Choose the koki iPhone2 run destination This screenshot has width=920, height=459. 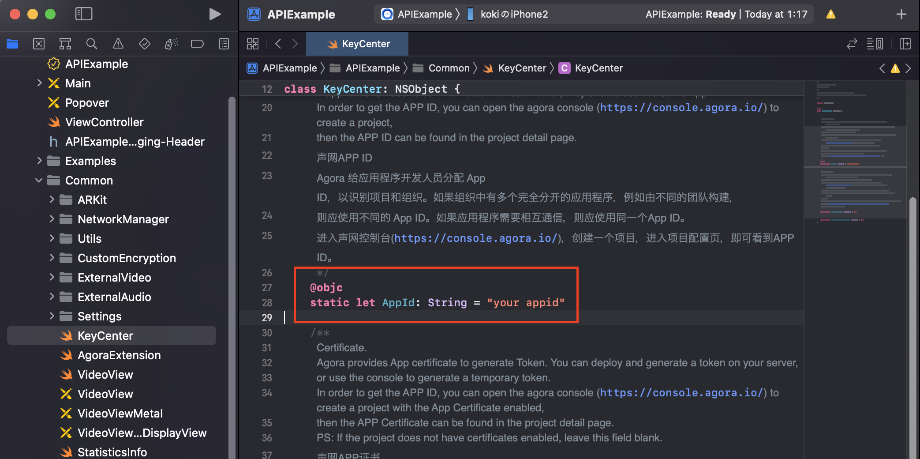pos(507,14)
